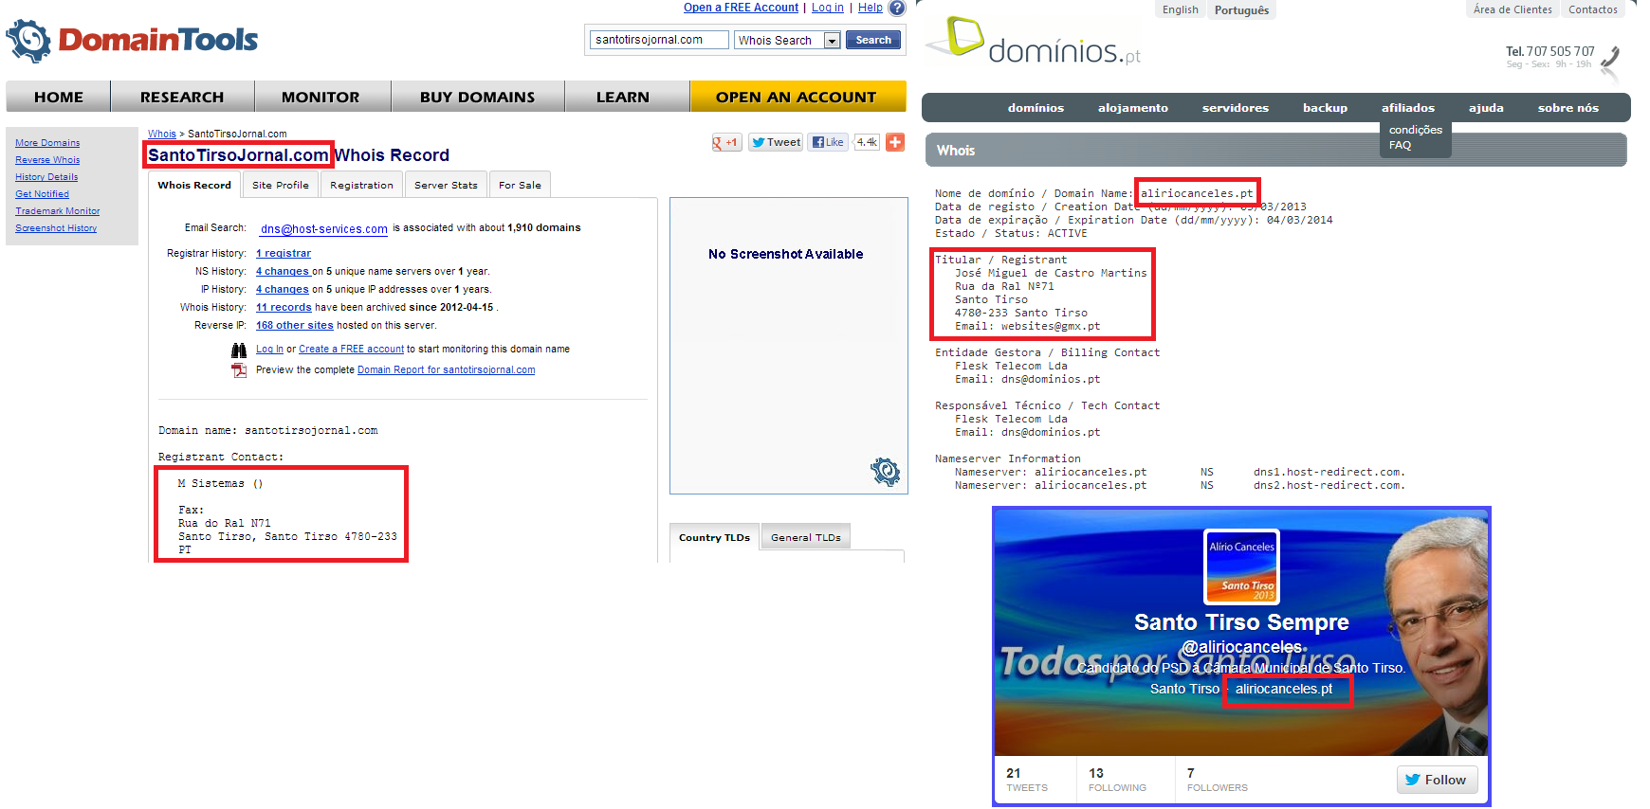Click the dominios.pt logo
This screenshot has height=809, width=1650.
coord(1034,43)
